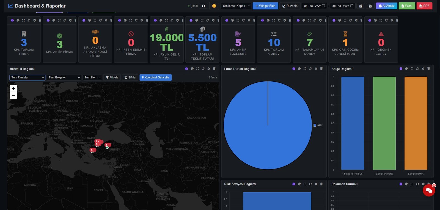Viewport: 440px width, 210px height.
Task: Refresh the Harita: Il Dagilimi widget
Action: pos(203,69)
